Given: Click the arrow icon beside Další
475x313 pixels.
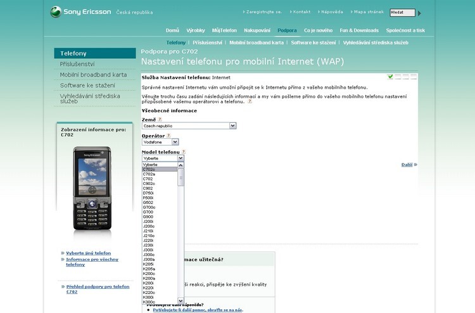Looking at the screenshot, I should click(x=415, y=165).
